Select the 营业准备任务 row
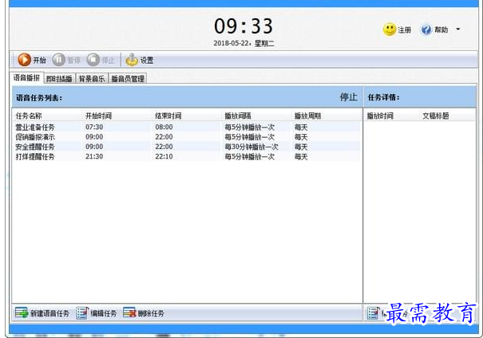 point(187,127)
